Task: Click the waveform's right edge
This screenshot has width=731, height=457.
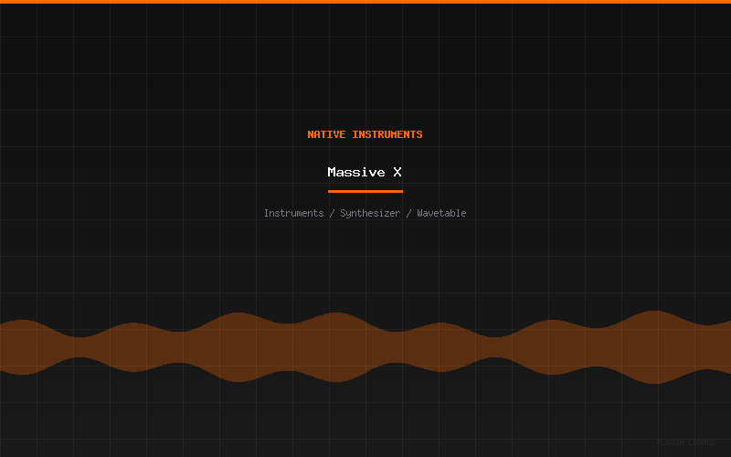Action: coord(726,346)
